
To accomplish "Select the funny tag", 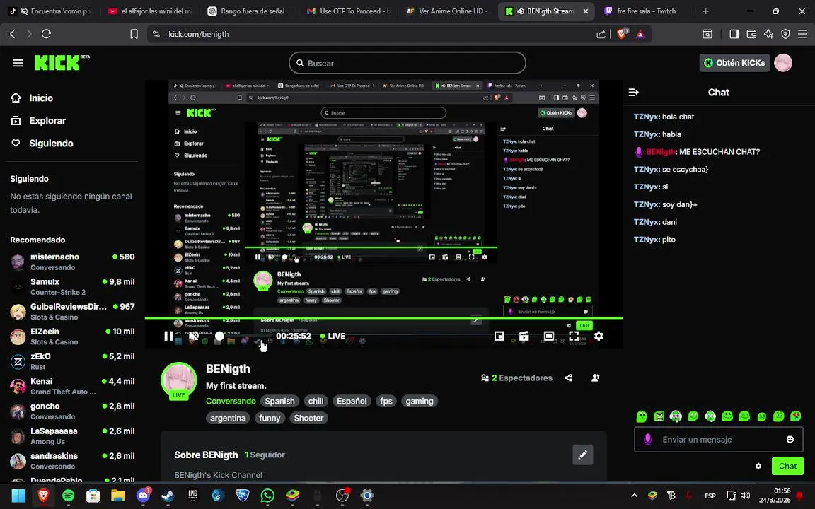I will coord(270,418).
